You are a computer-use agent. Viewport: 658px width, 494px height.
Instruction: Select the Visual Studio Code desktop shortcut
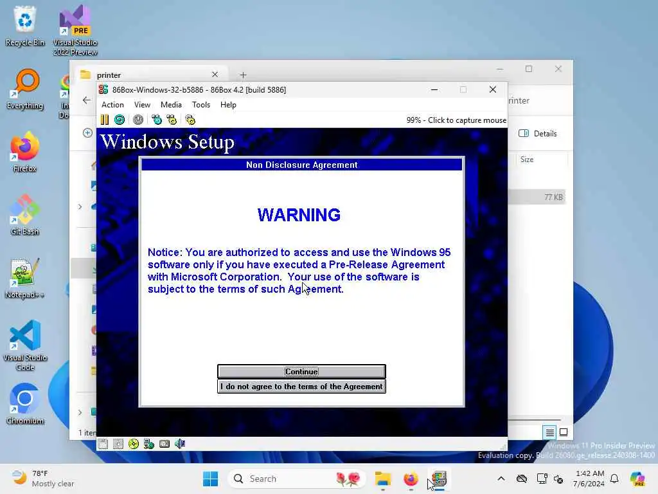(x=25, y=345)
